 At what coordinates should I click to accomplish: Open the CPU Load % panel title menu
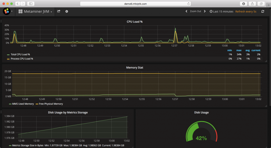[134, 22]
